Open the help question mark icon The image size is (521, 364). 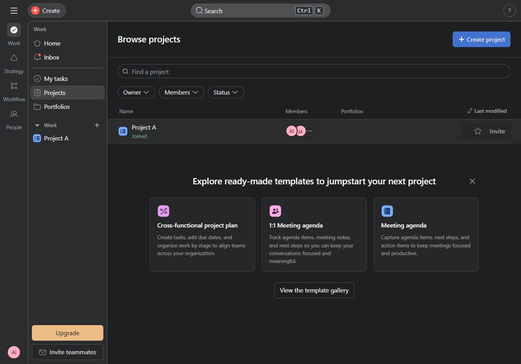(509, 10)
